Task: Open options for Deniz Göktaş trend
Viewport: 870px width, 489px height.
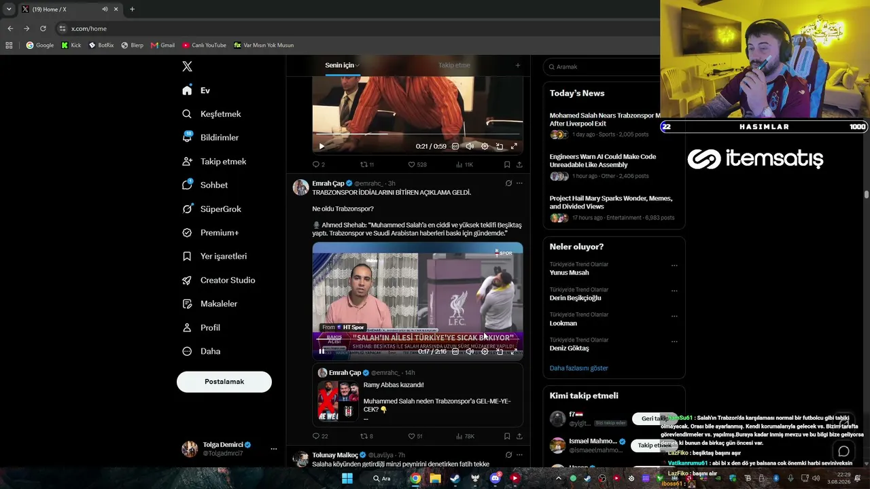Action: click(674, 341)
